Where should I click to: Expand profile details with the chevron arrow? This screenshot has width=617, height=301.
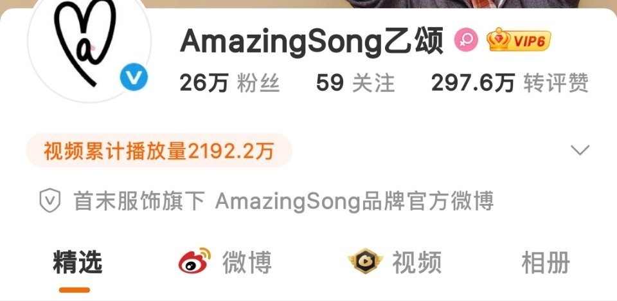coord(580,150)
